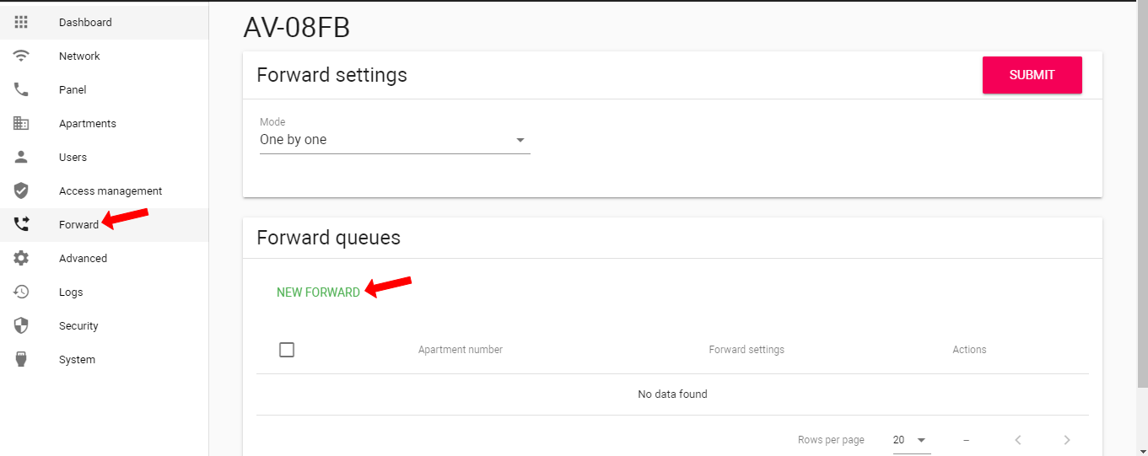Click the Logs history icon
Viewport: 1148px width, 456px height.
pos(22,292)
